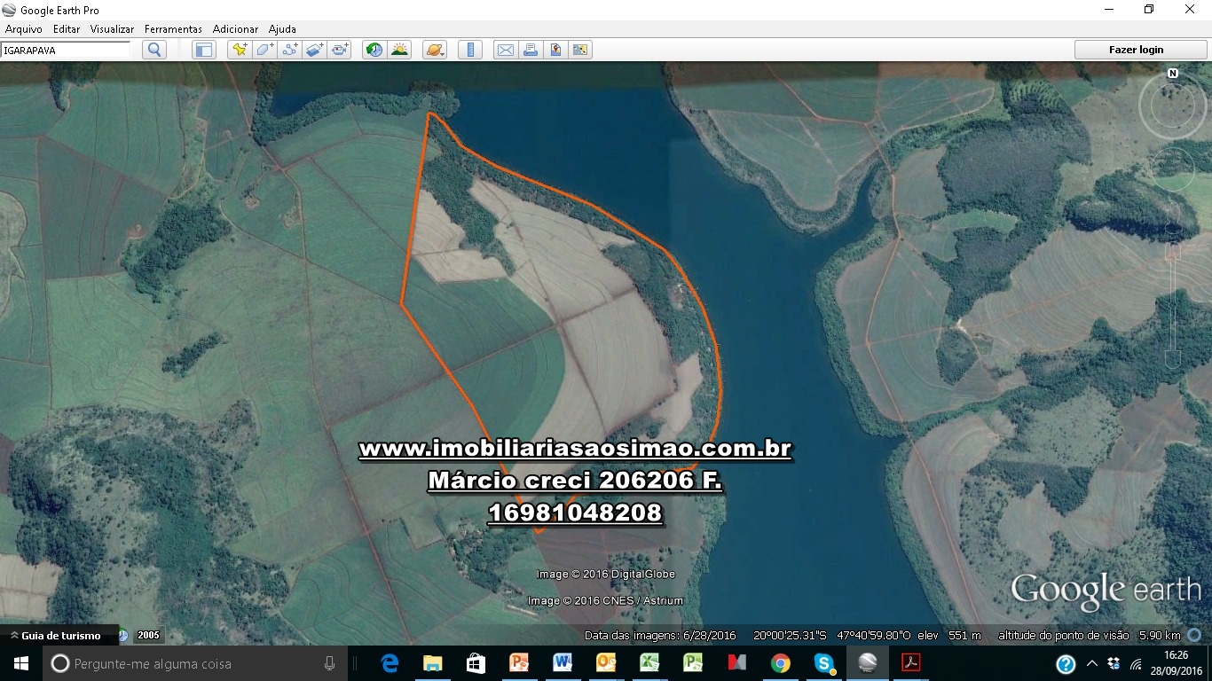Open the Windows Start menu
The width and height of the screenshot is (1212, 681).
(x=21, y=663)
